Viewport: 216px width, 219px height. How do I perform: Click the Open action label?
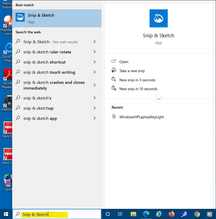(x=124, y=62)
